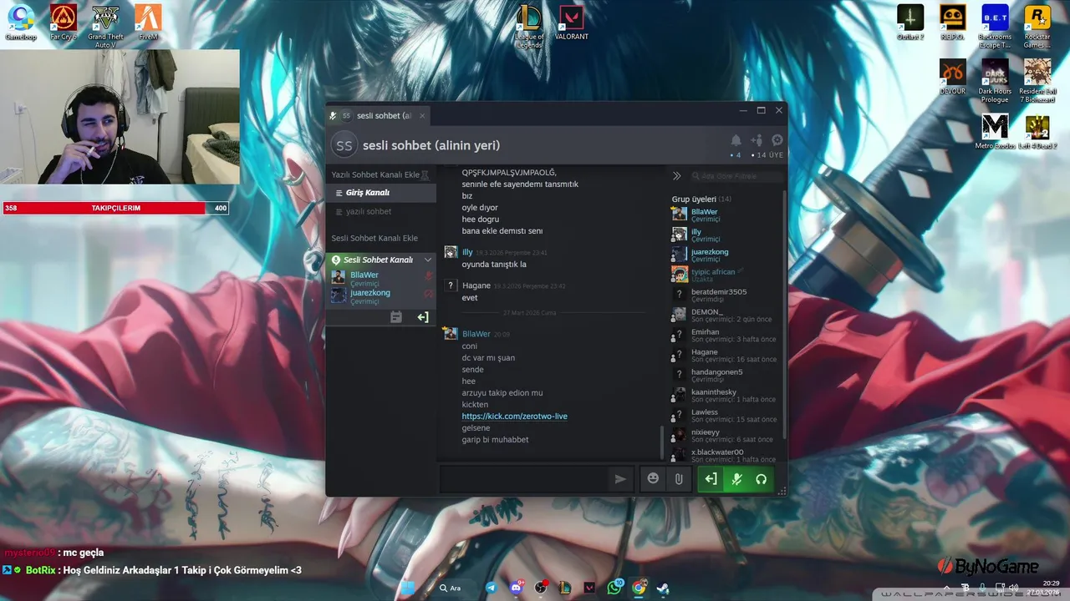This screenshot has width=1070, height=601.
Task: Open League of Legends desktop shortcut
Action: 529,26
